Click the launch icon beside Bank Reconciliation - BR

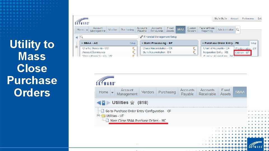[x=194, y=52]
